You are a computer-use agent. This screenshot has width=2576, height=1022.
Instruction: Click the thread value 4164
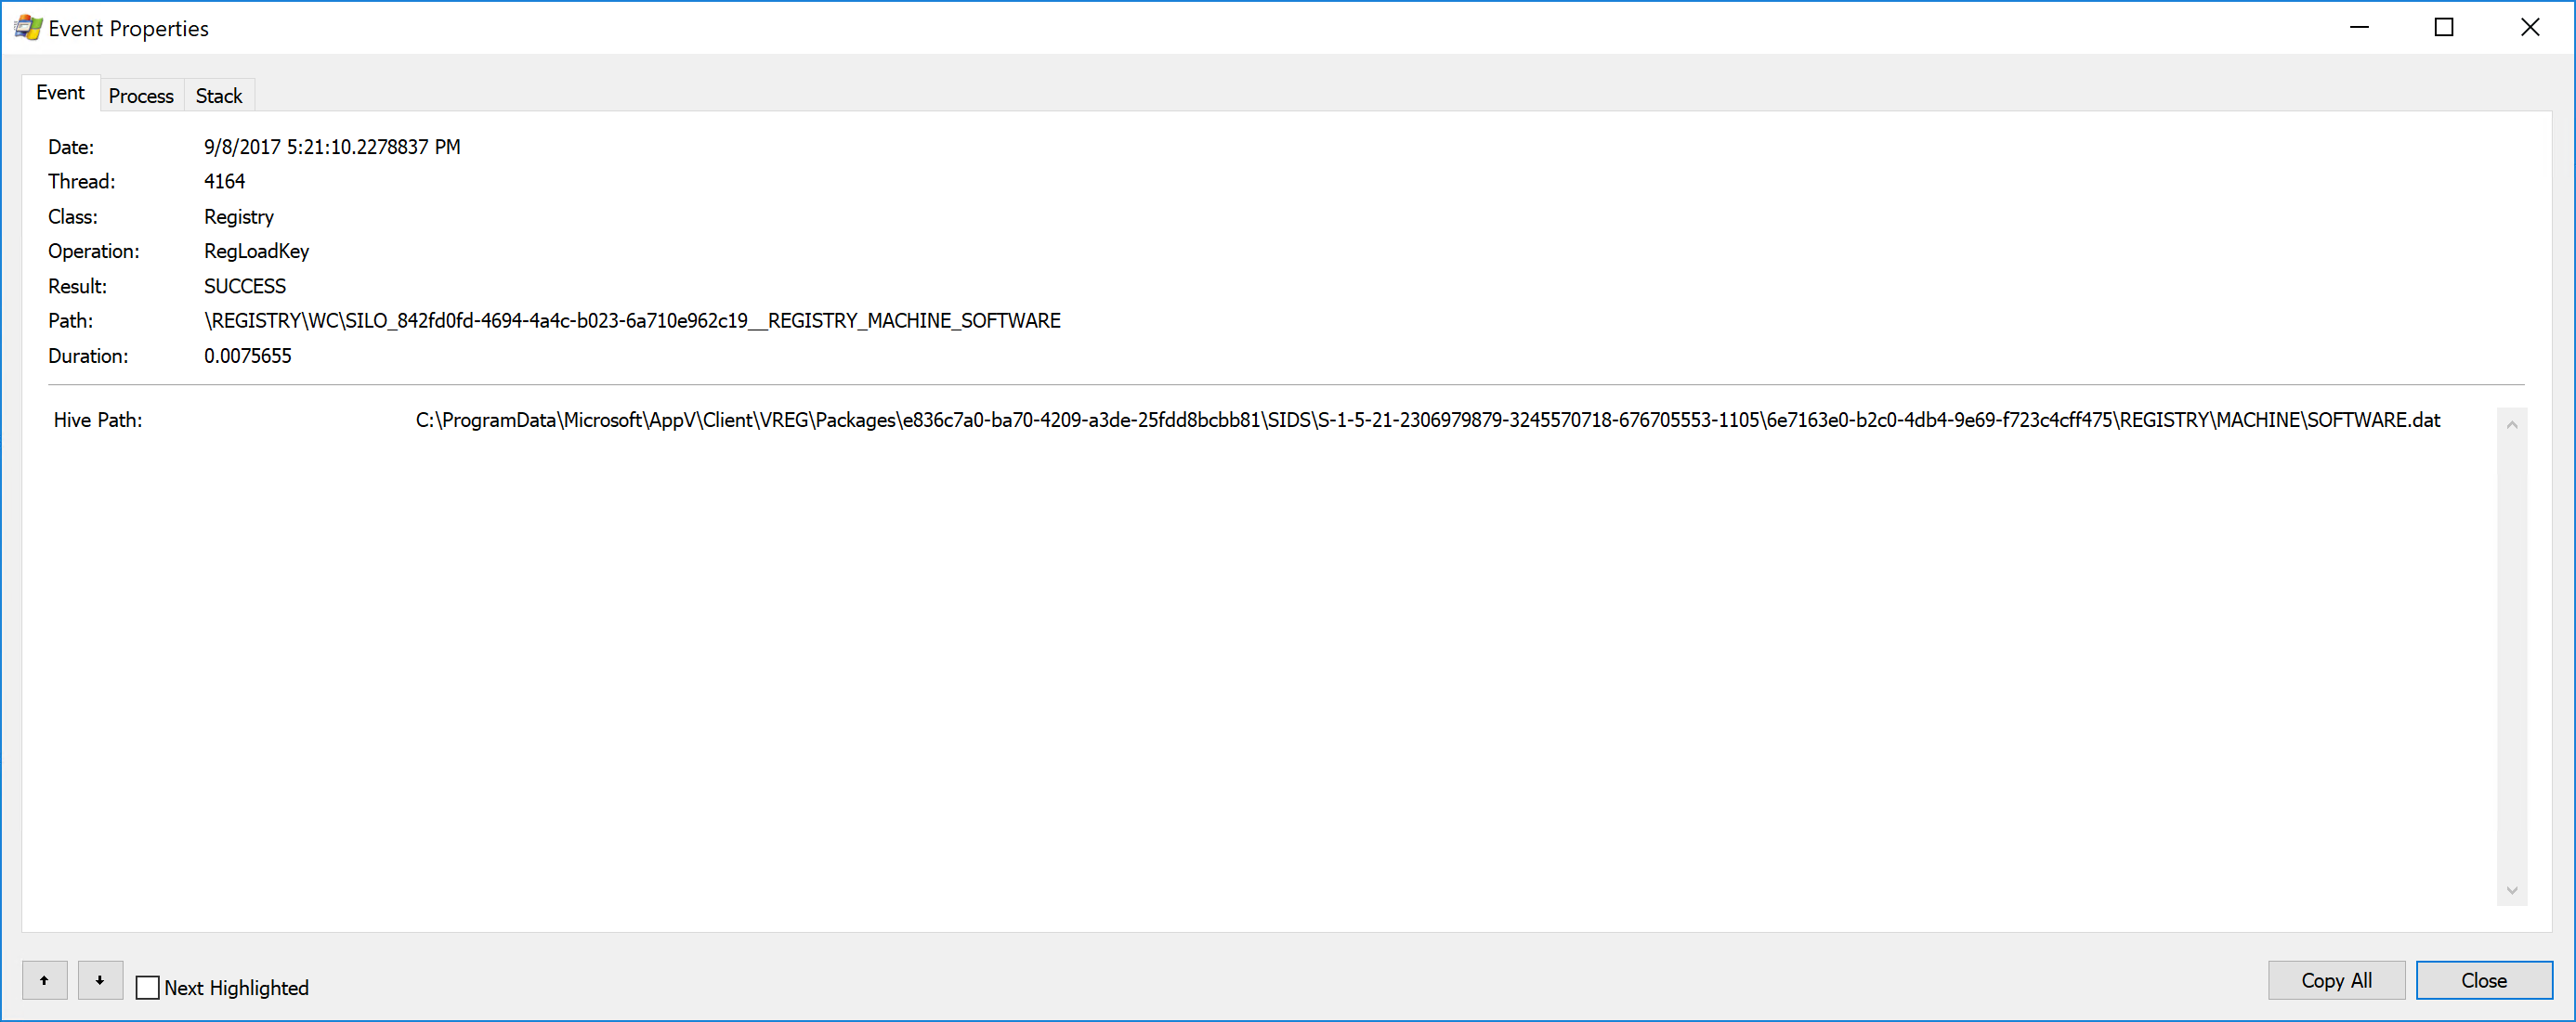tap(224, 182)
